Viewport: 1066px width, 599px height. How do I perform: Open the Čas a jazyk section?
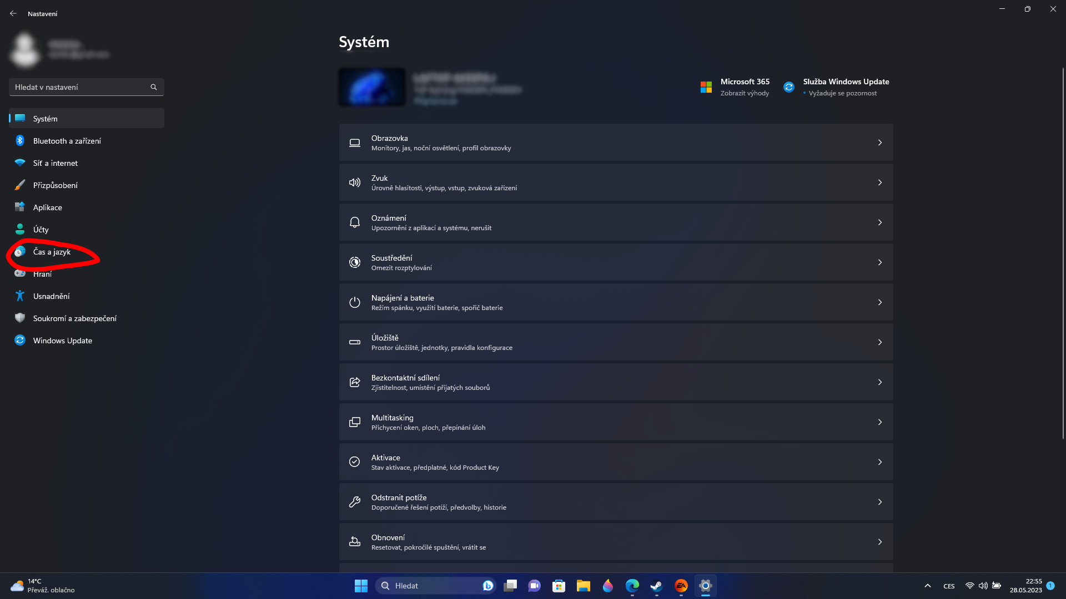52,252
